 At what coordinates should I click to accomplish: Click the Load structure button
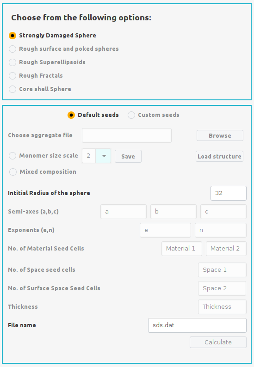pos(219,156)
